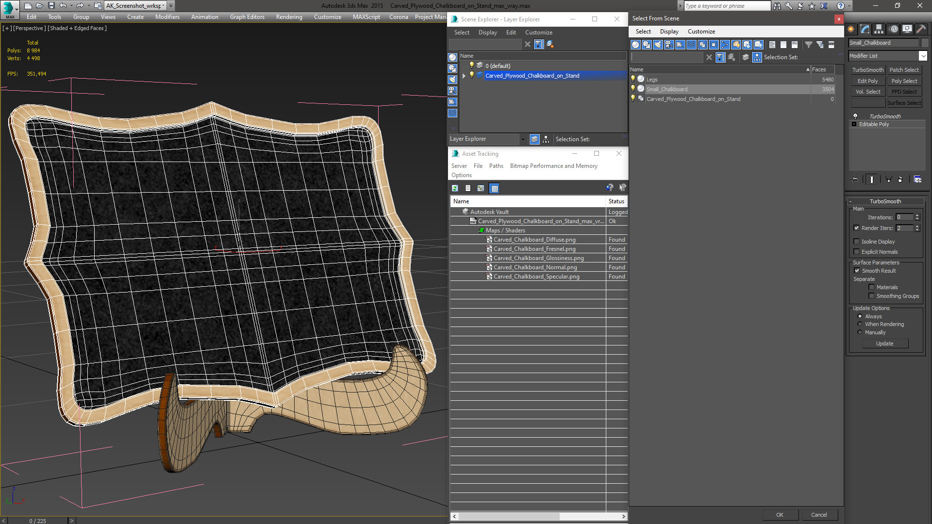Image resolution: width=932 pixels, height=524 pixels.
Task: Enable Isoline Display checkbox
Action: [857, 242]
